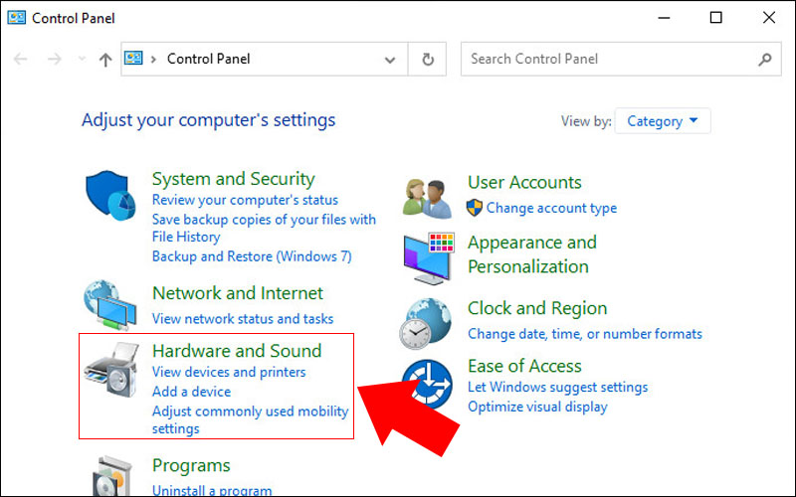796x497 pixels.
Task: Go up one level with Up arrow
Action: [105, 60]
